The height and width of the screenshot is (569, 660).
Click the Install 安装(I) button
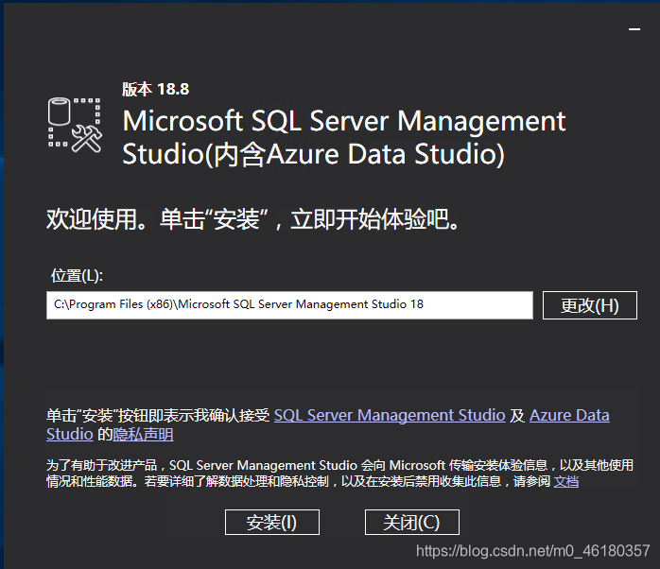point(272,523)
